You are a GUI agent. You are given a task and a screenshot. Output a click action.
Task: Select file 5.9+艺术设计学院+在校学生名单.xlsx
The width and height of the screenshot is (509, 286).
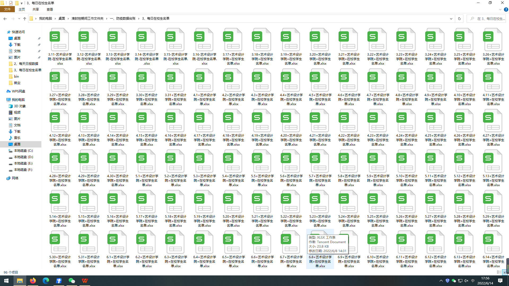378,168
